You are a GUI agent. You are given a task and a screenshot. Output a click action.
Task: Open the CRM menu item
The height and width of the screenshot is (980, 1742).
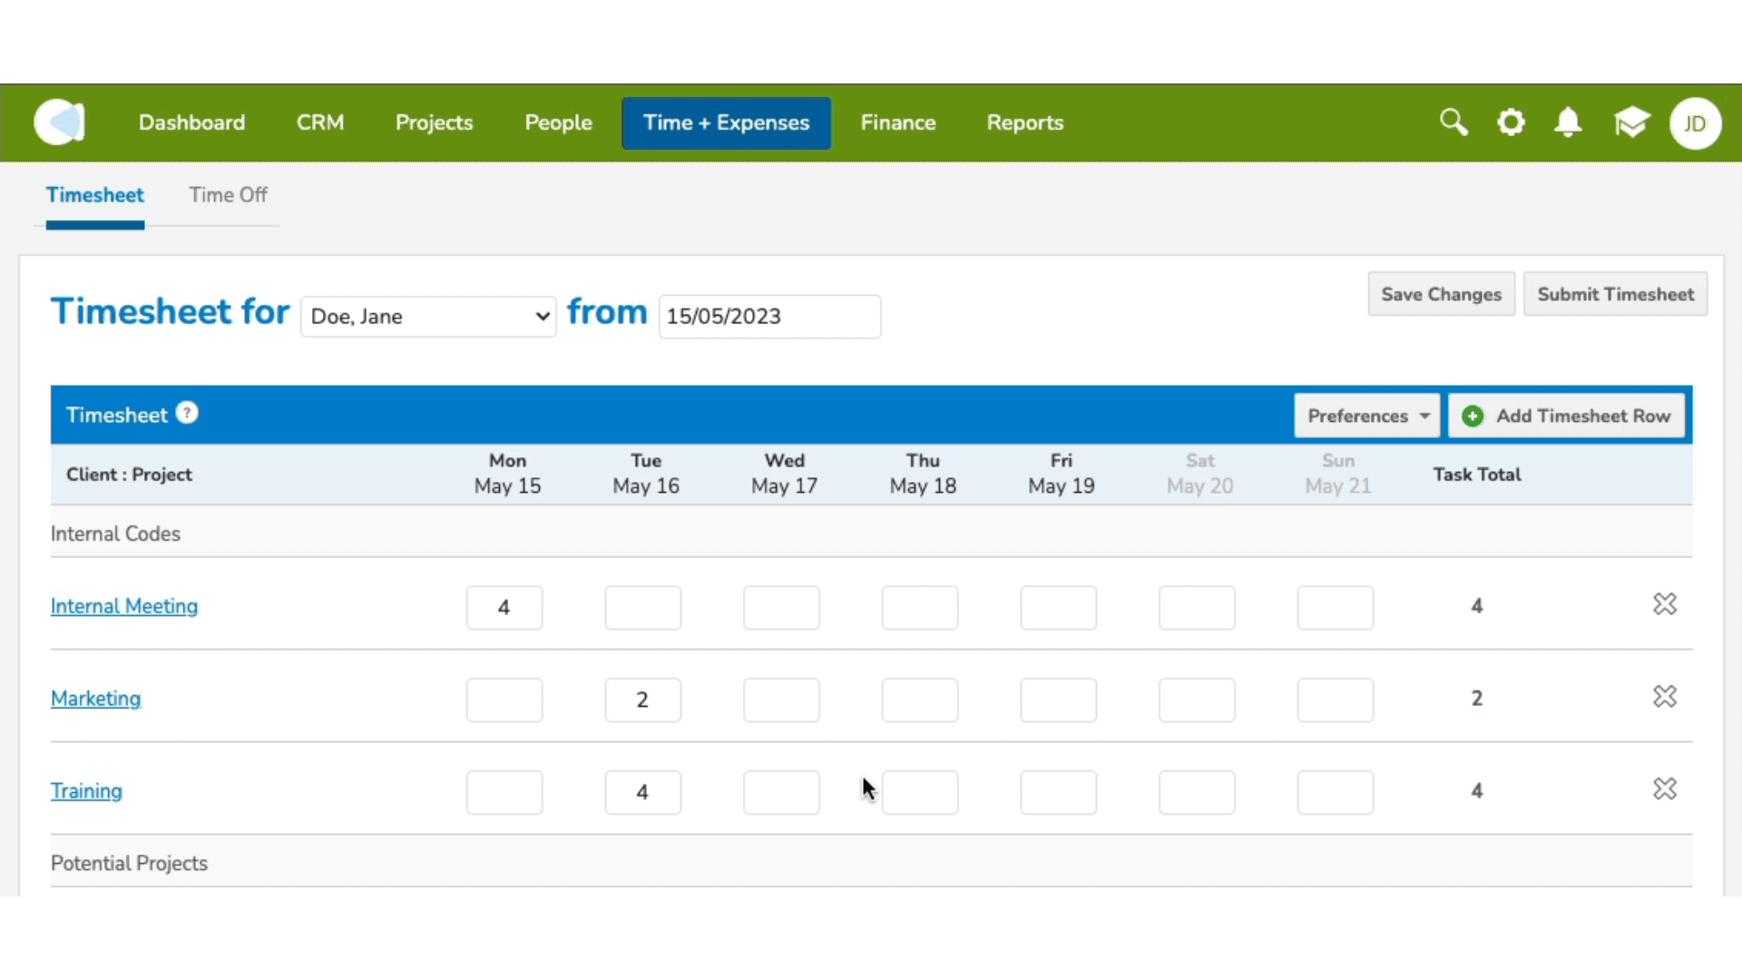coord(320,122)
